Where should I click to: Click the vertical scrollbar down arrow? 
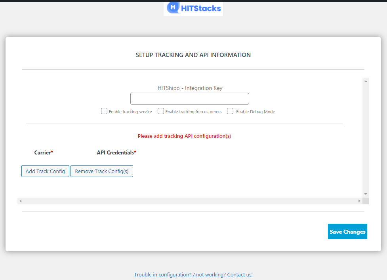[366, 194]
